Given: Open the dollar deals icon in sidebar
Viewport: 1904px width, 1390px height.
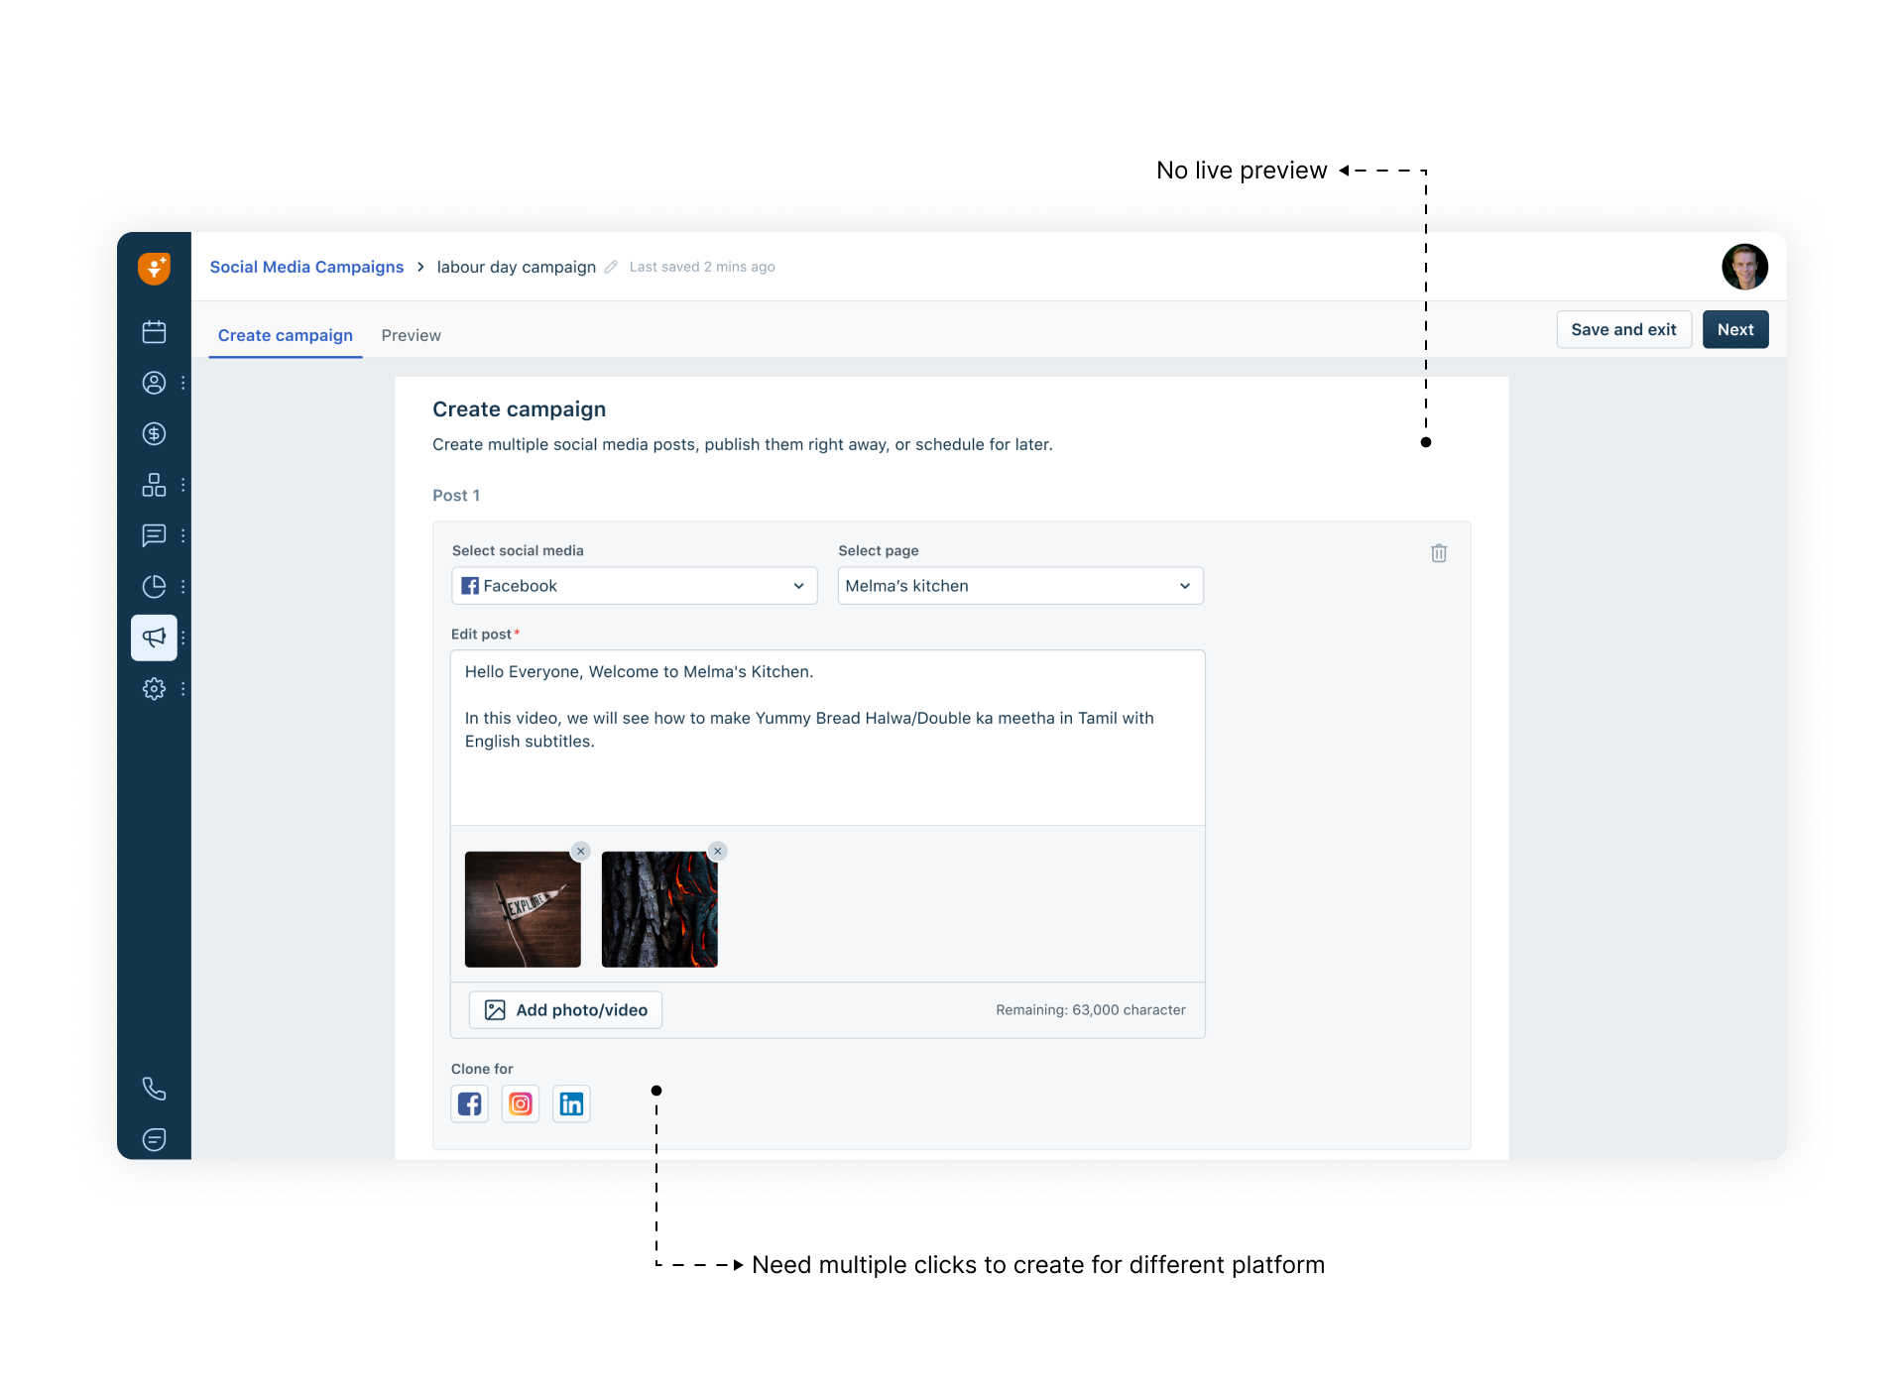Looking at the screenshot, I should point(154,433).
